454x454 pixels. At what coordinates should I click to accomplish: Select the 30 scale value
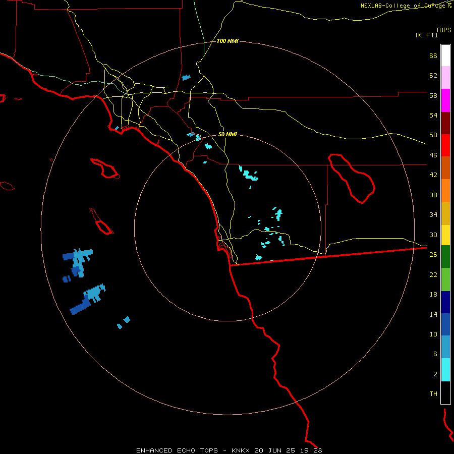pyautogui.click(x=433, y=235)
